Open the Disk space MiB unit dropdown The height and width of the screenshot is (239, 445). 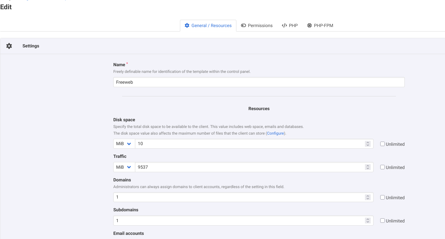tap(124, 144)
